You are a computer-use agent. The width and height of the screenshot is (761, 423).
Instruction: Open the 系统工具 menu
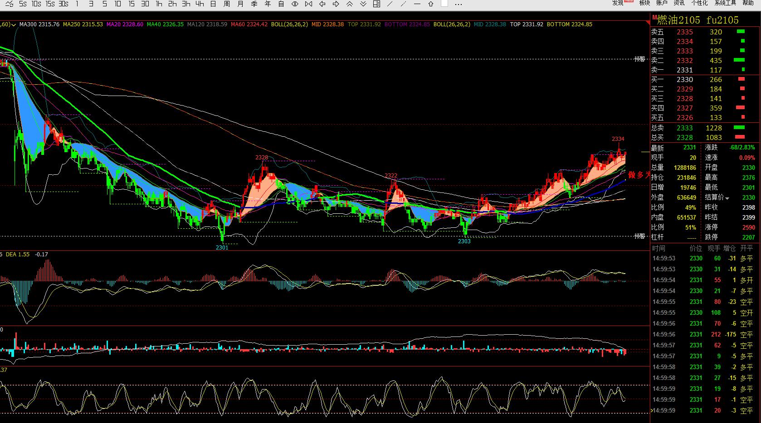(x=725, y=3)
